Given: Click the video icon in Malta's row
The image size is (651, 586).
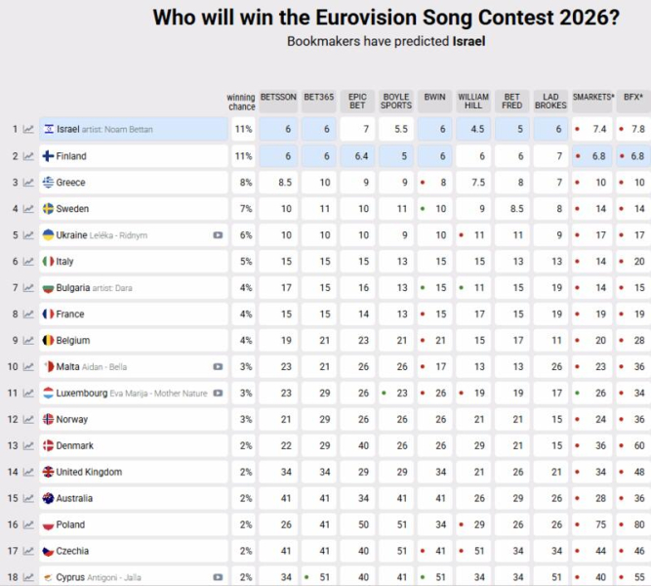Looking at the screenshot, I should pyautogui.click(x=218, y=367).
